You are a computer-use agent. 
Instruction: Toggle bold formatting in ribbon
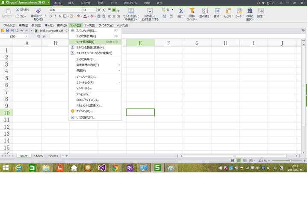point(50,16)
